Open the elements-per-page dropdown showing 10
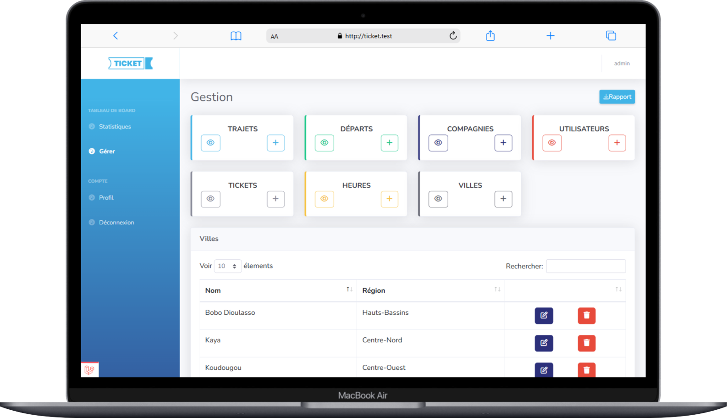This screenshot has height=418, width=727. pos(227,266)
